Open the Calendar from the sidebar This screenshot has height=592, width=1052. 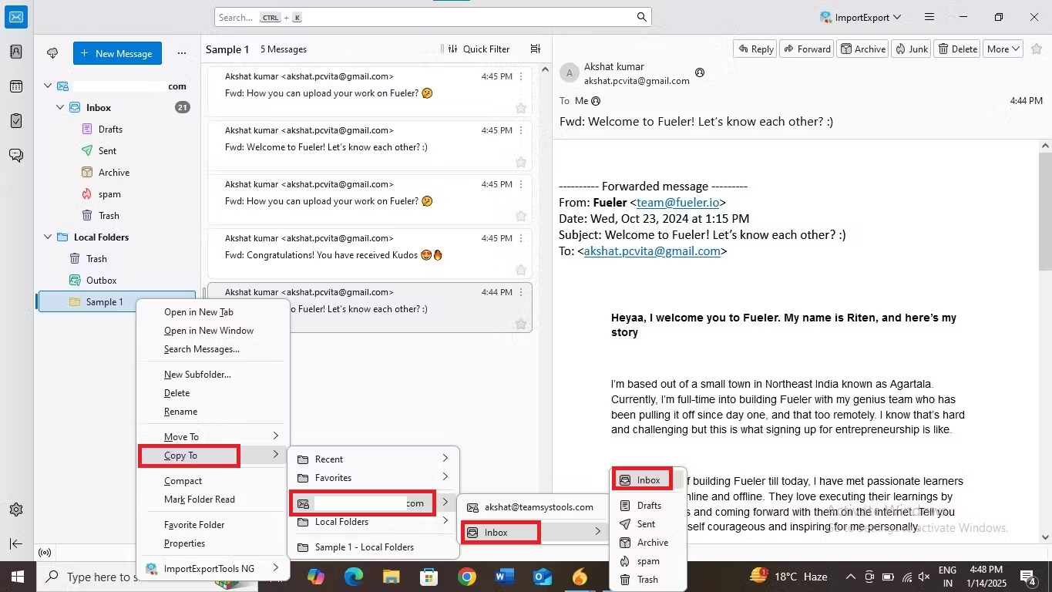(16, 86)
